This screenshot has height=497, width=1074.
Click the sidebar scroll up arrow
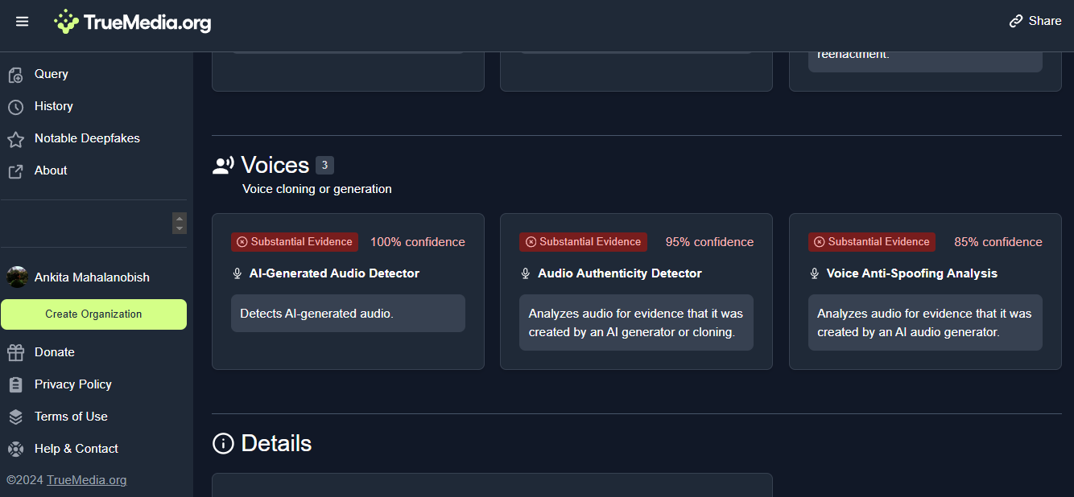pos(180,218)
